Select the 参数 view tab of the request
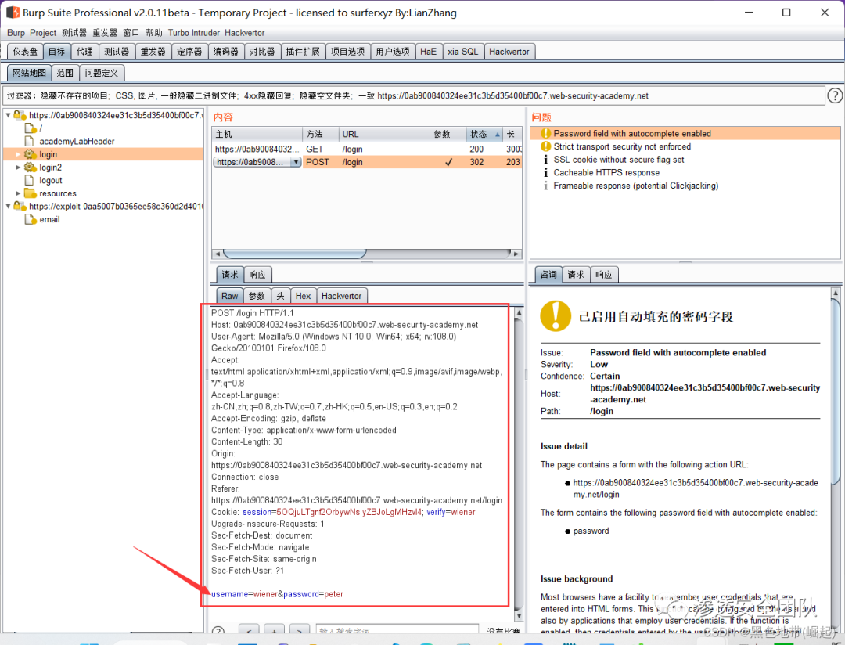 pyautogui.click(x=257, y=296)
